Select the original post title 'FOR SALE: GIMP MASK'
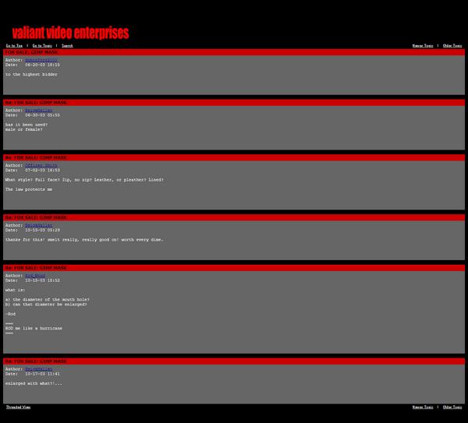Image resolution: width=468 pixels, height=423 pixels. 31,52
